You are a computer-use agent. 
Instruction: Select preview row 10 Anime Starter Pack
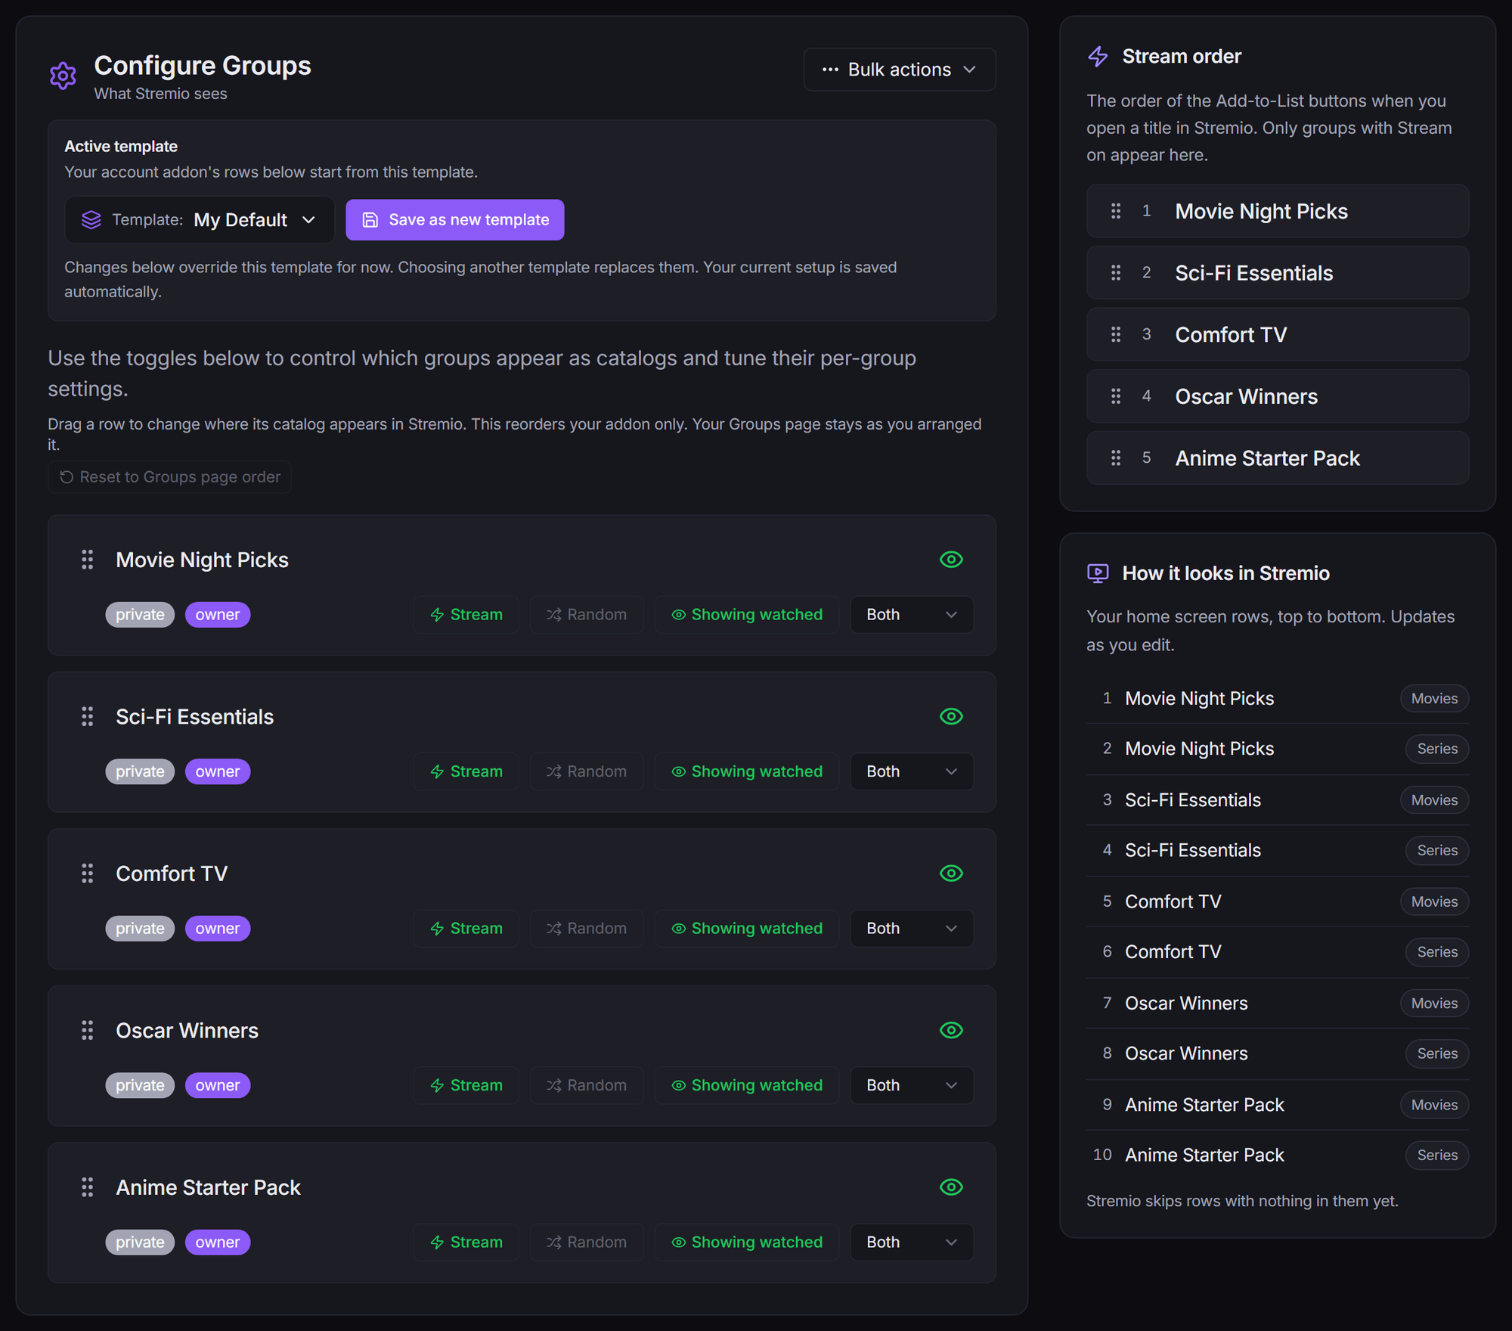tap(1278, 1156)
